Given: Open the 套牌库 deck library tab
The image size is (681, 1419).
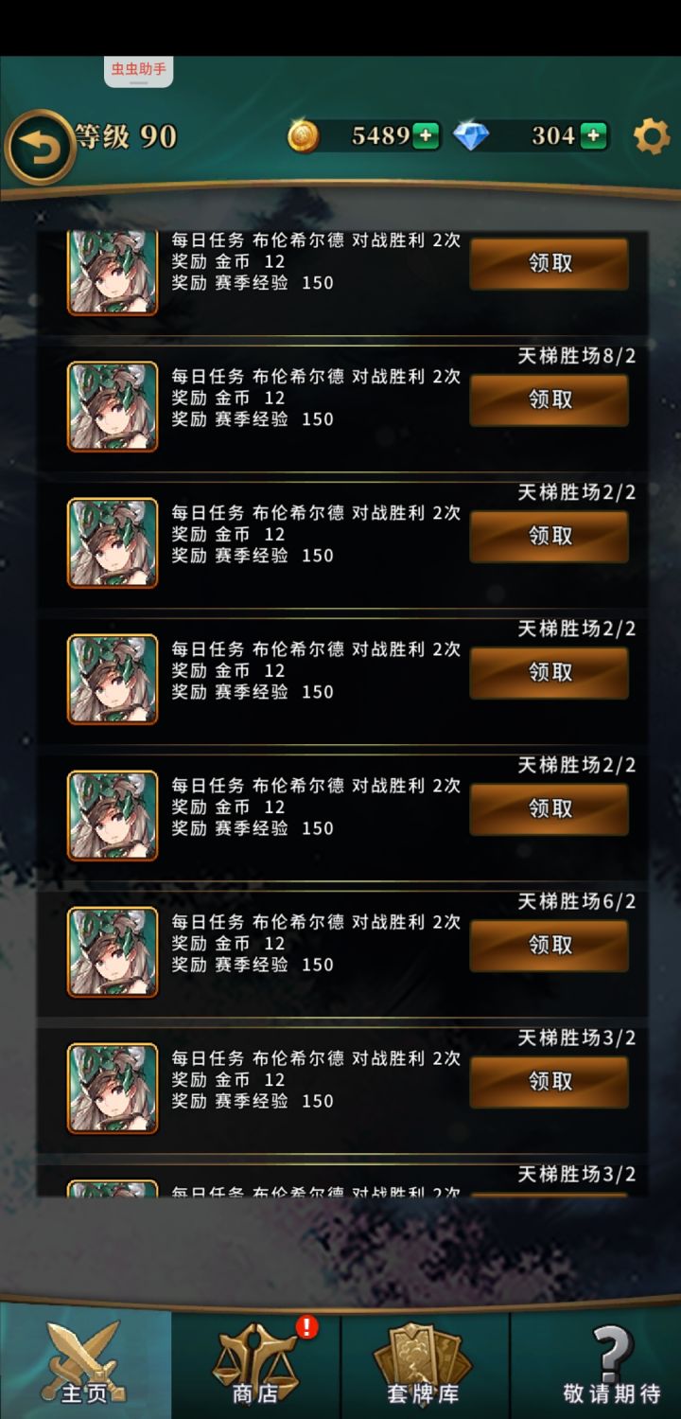Looking at the screenshot, I should coord(425,1361).
